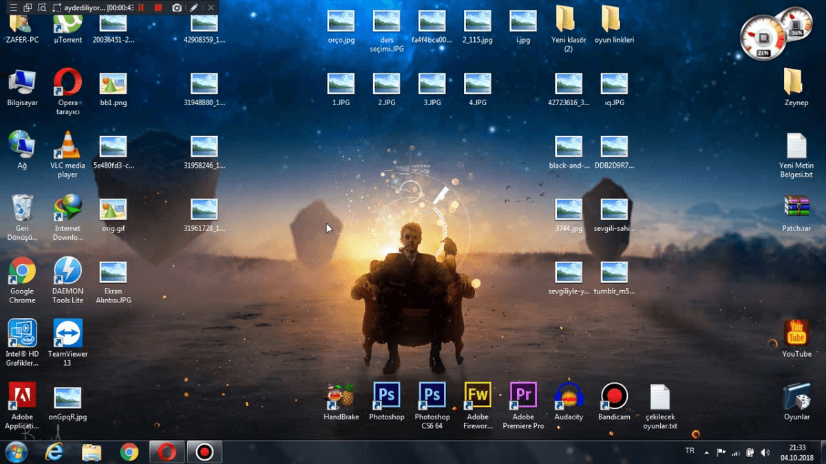Open the TR language selector in the taskbar

[x=690, y=451]
